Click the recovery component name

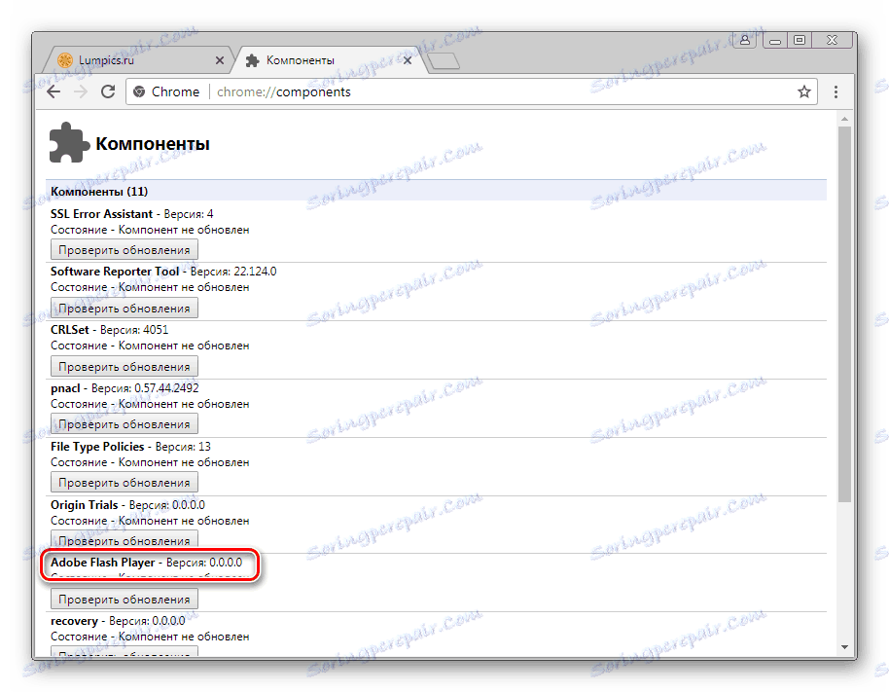tap(74, 621)
